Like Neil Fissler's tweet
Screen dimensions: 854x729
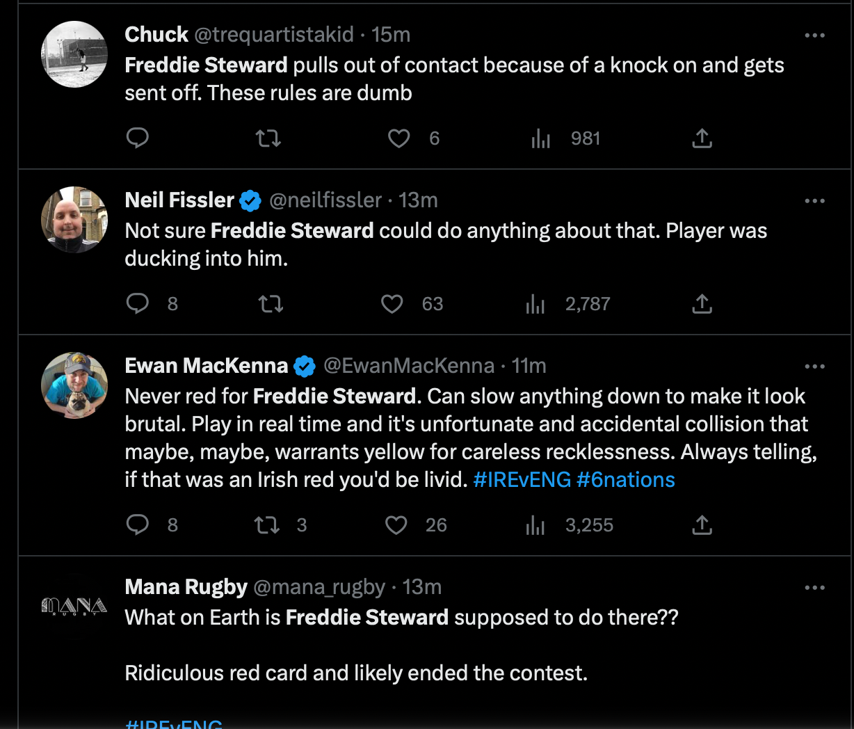point(392,304)
